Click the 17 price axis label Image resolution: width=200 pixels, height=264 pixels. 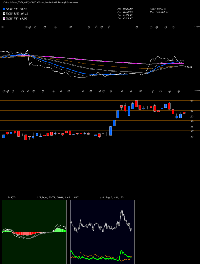click(192, 132)
